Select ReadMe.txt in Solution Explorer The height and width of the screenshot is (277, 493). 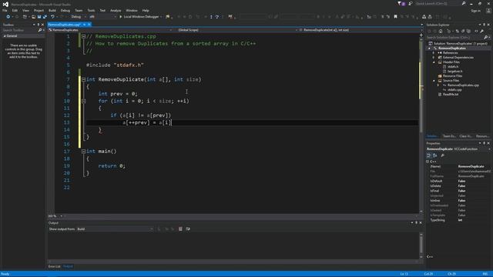450,94
